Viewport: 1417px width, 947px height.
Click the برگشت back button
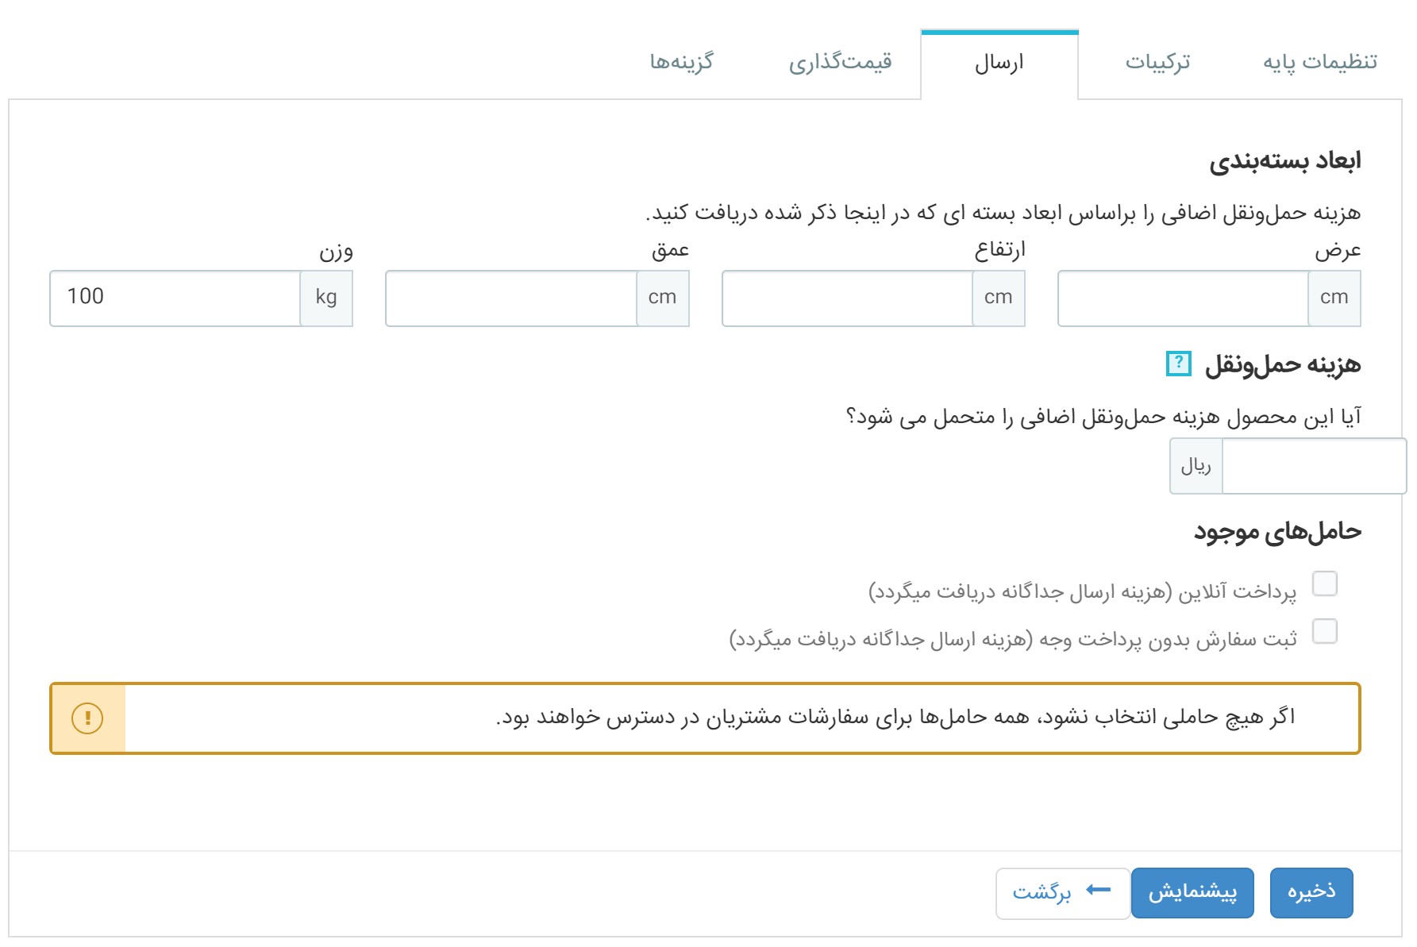pyautogui.click(x=1063, y=893)
